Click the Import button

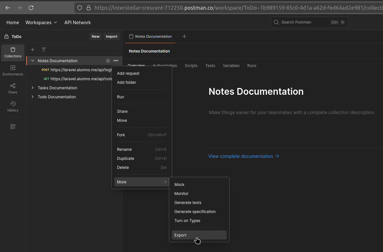(112, 36)
